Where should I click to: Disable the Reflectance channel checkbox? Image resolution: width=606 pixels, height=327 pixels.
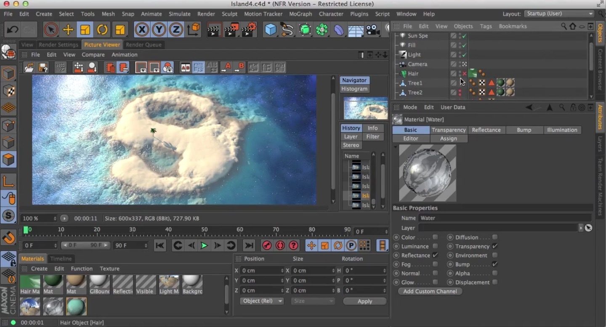coord(435,255)
